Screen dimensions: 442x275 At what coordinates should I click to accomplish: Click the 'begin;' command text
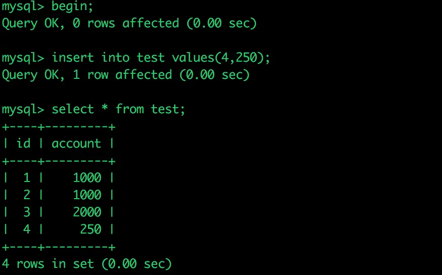click(x=72, y=6)
